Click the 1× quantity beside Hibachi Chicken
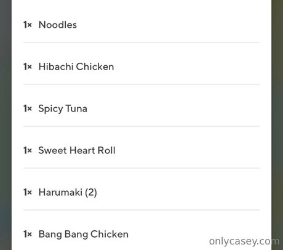283x250 pixels. click(x=28, y=67)
